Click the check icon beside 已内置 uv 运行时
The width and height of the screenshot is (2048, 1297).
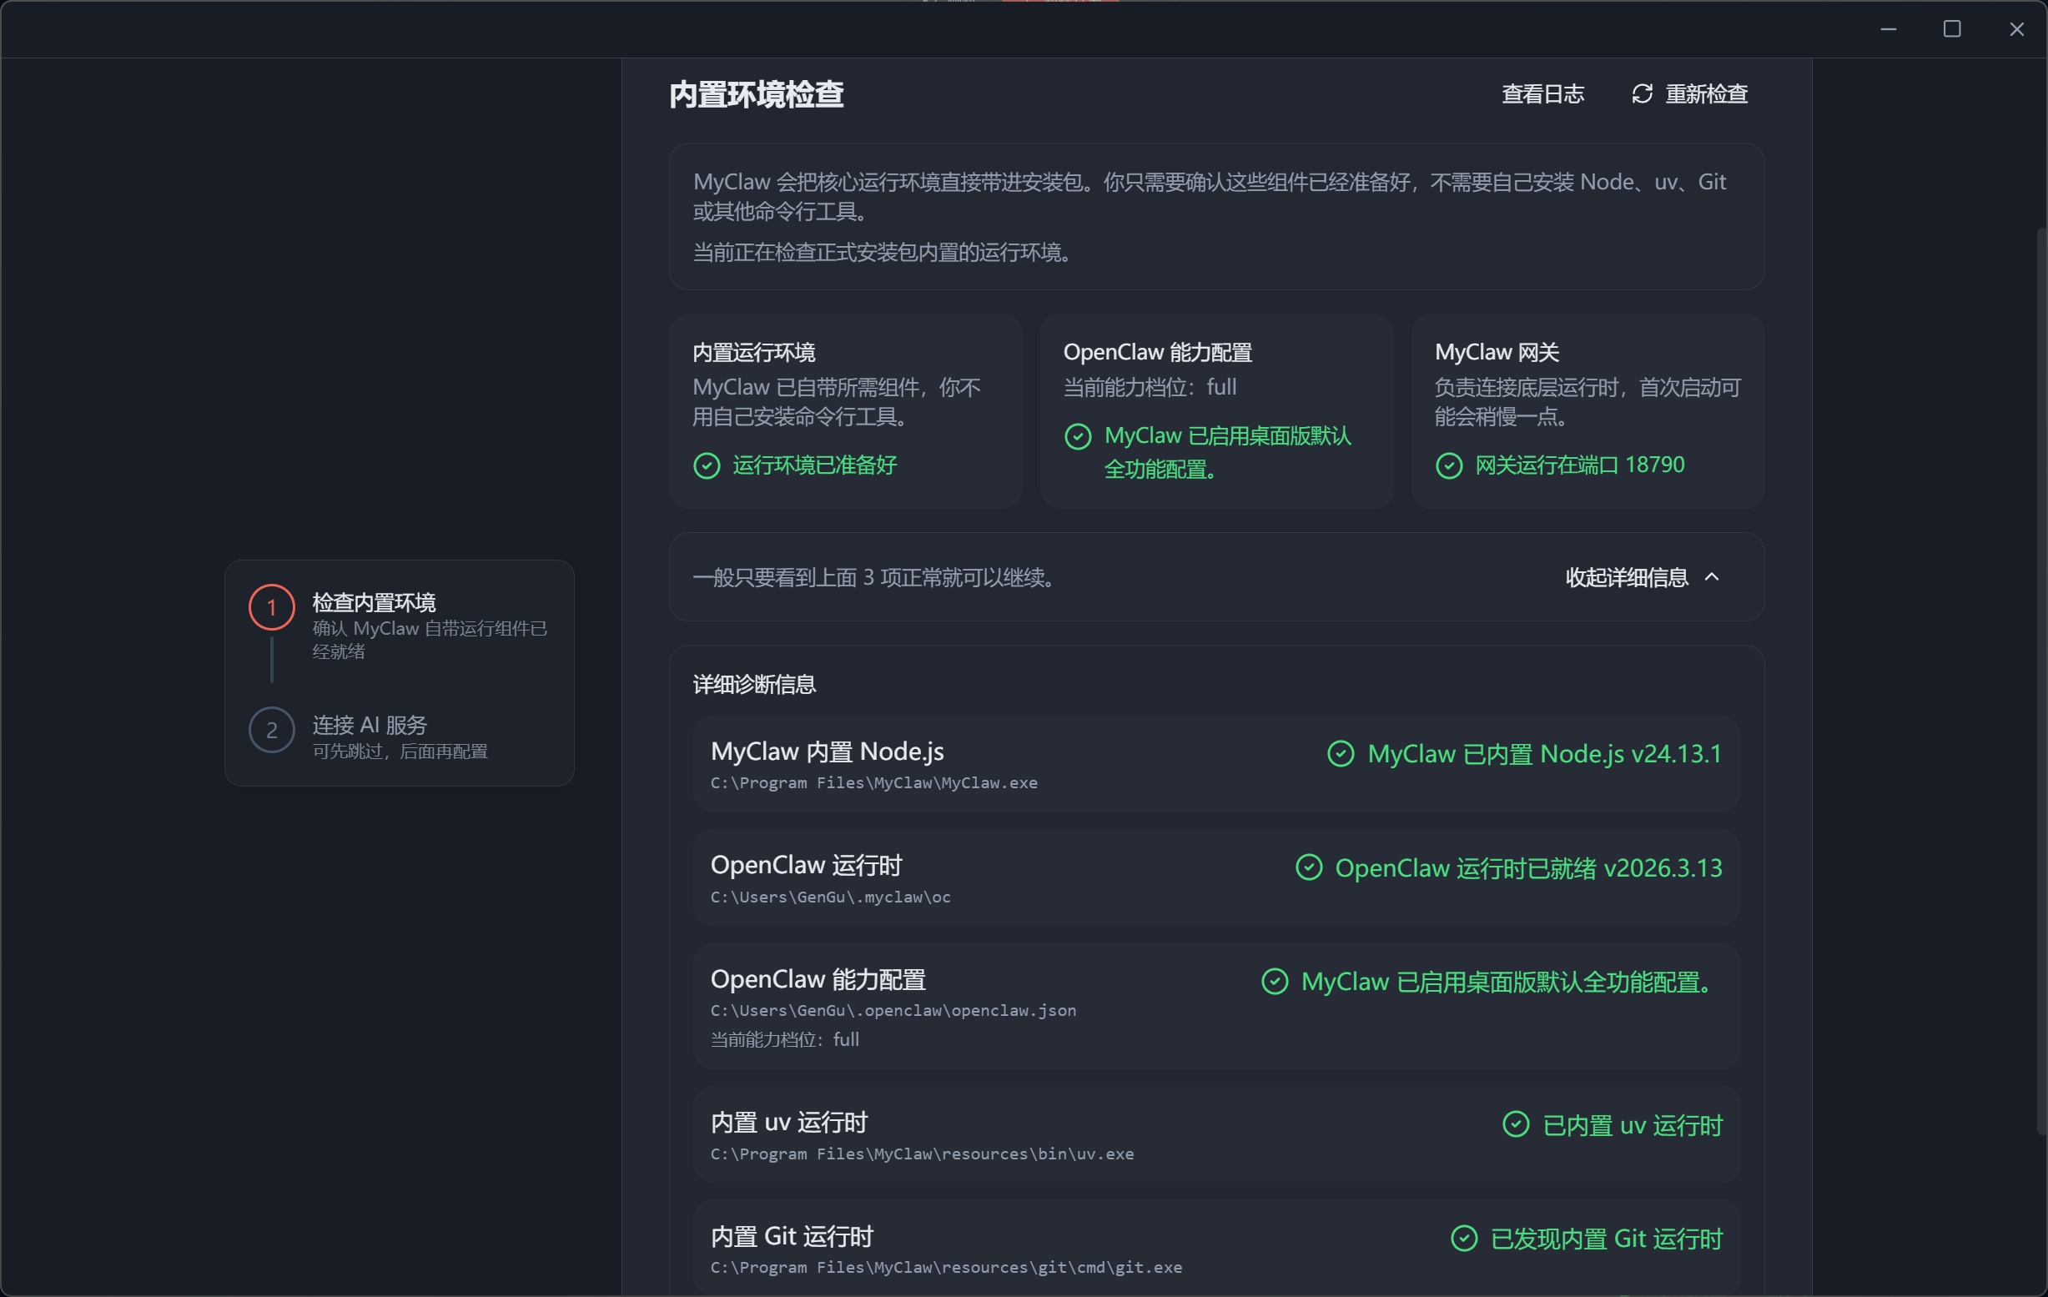1517,1124
